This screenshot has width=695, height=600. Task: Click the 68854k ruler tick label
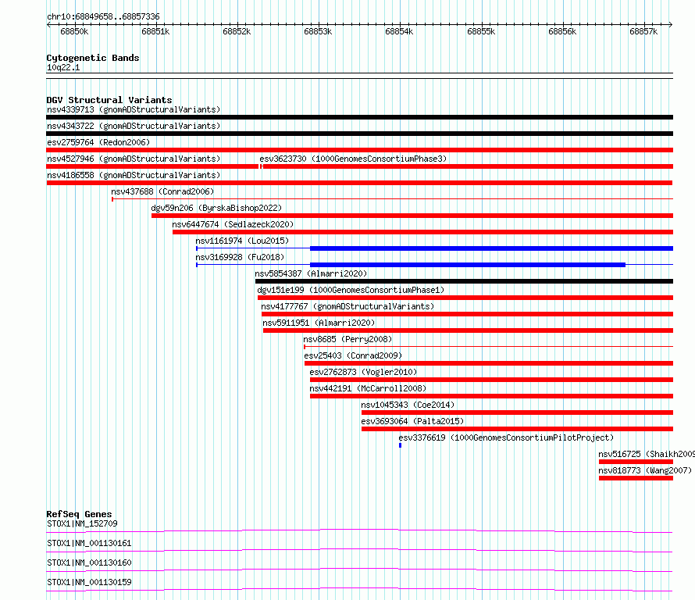(x=399, y=31)
